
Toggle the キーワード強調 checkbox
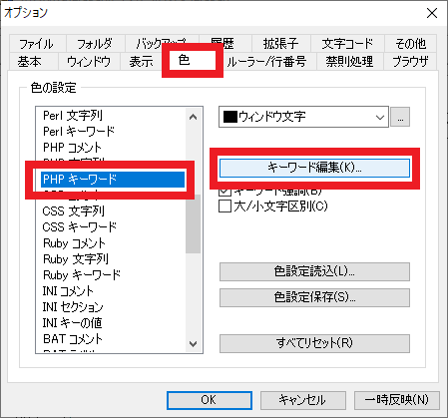tap(224, 191)
